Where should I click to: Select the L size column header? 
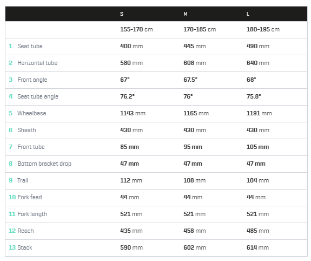pyautogui.click(x=248, y=14)
